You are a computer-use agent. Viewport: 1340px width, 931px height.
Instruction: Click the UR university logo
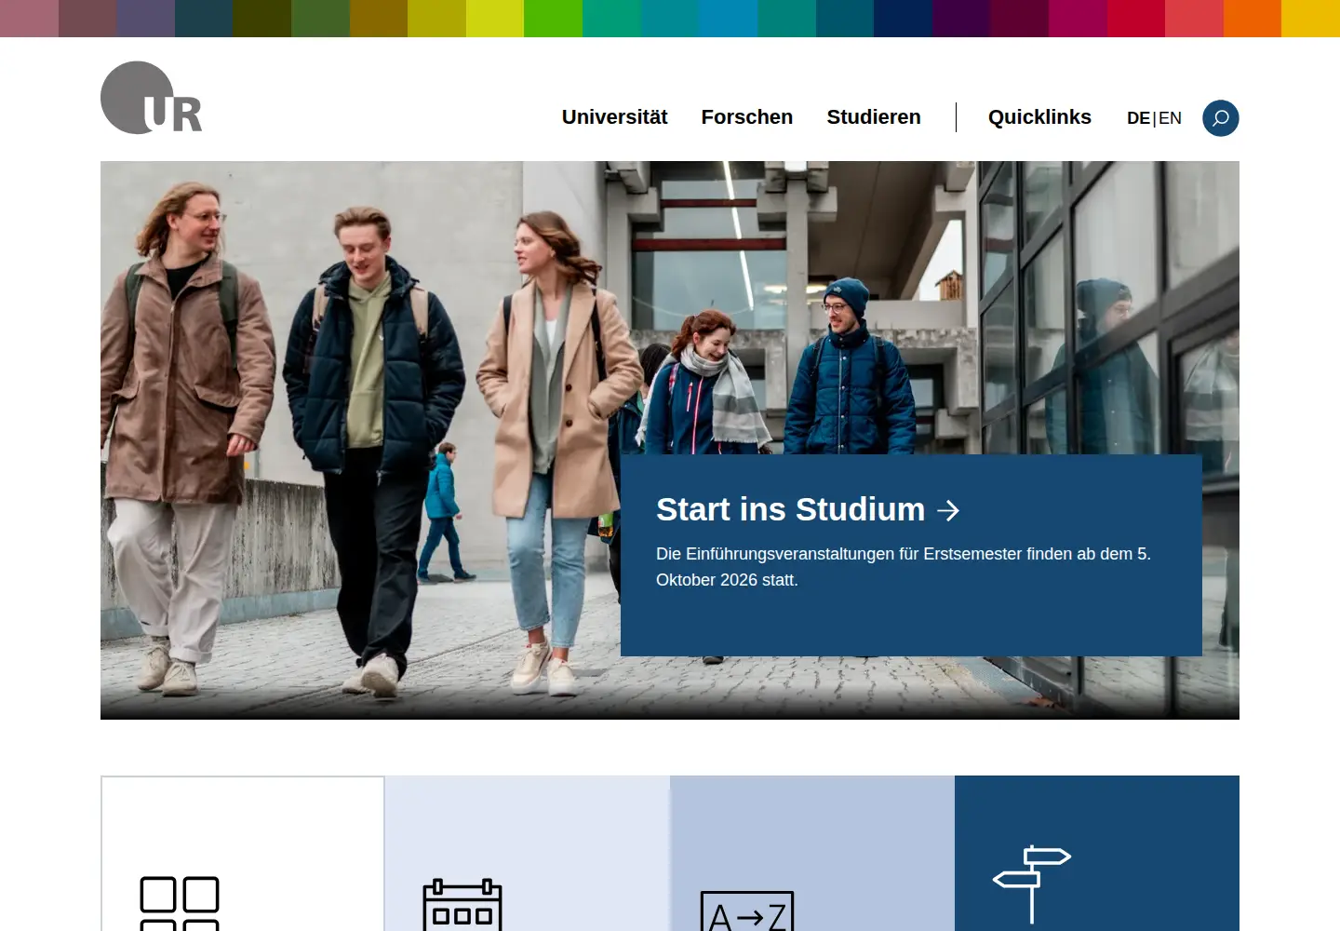tap(151, 98)
